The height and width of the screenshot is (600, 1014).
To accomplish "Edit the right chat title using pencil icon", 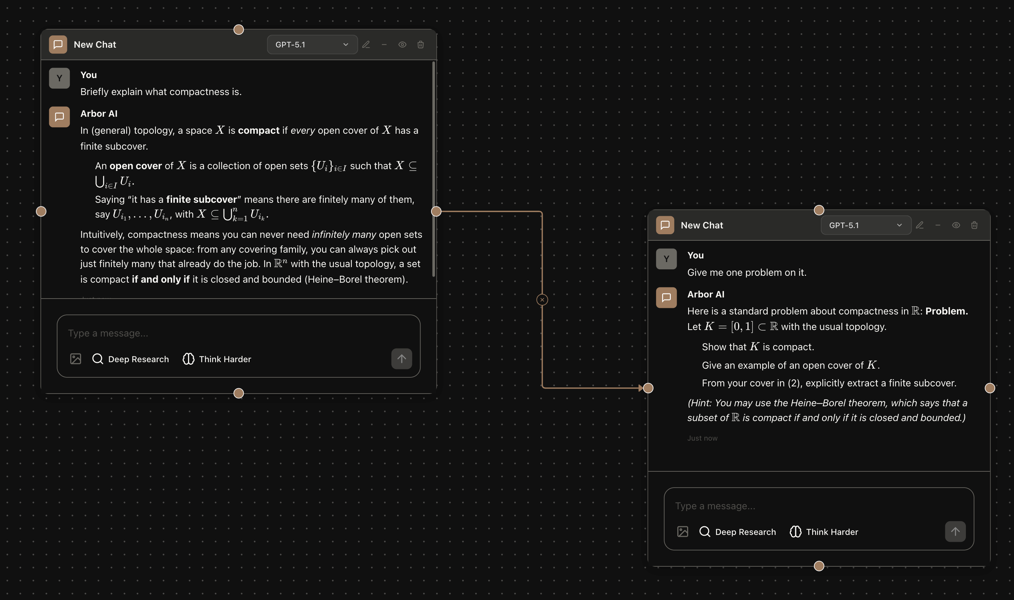I will pos(920,225).
